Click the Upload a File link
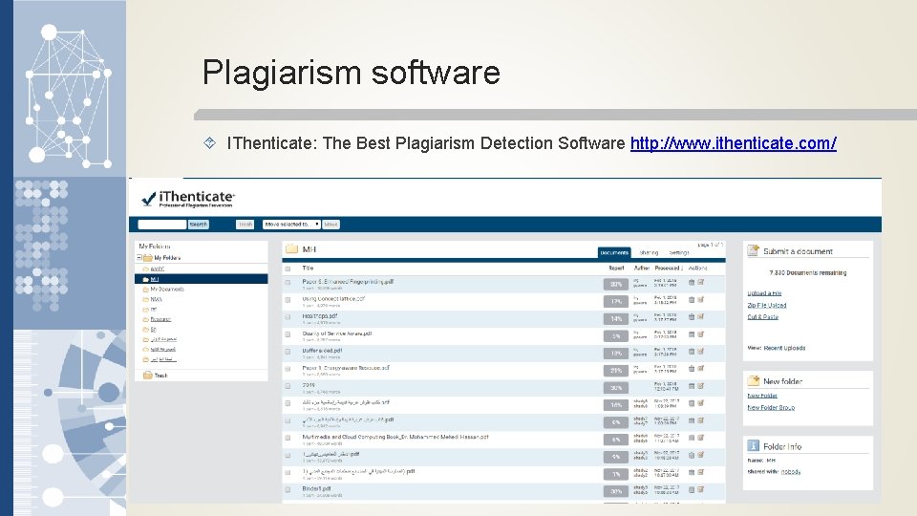This screenshot has width=917, height=516. tap(764, 293)
